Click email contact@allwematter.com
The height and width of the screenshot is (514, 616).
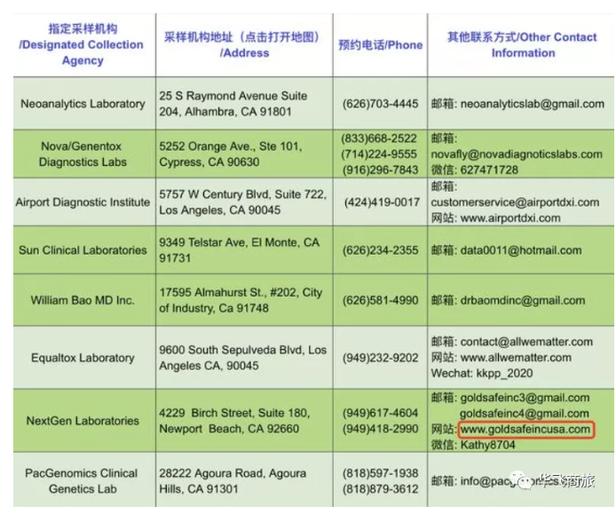[x=526, y=342]
